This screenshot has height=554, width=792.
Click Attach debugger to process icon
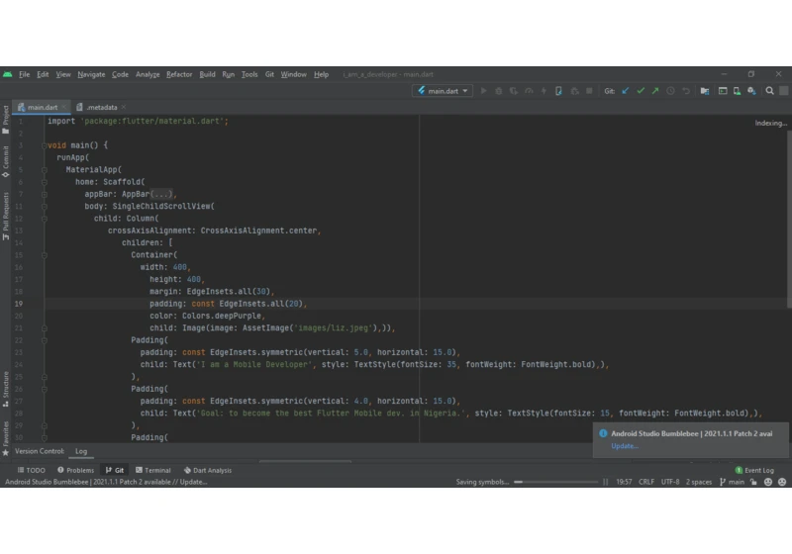pyautogui.click(x=574, y=91)
